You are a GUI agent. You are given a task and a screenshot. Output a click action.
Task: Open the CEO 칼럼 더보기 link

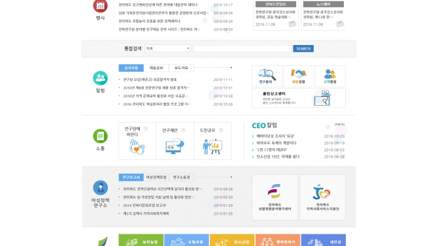pos(339,125)
